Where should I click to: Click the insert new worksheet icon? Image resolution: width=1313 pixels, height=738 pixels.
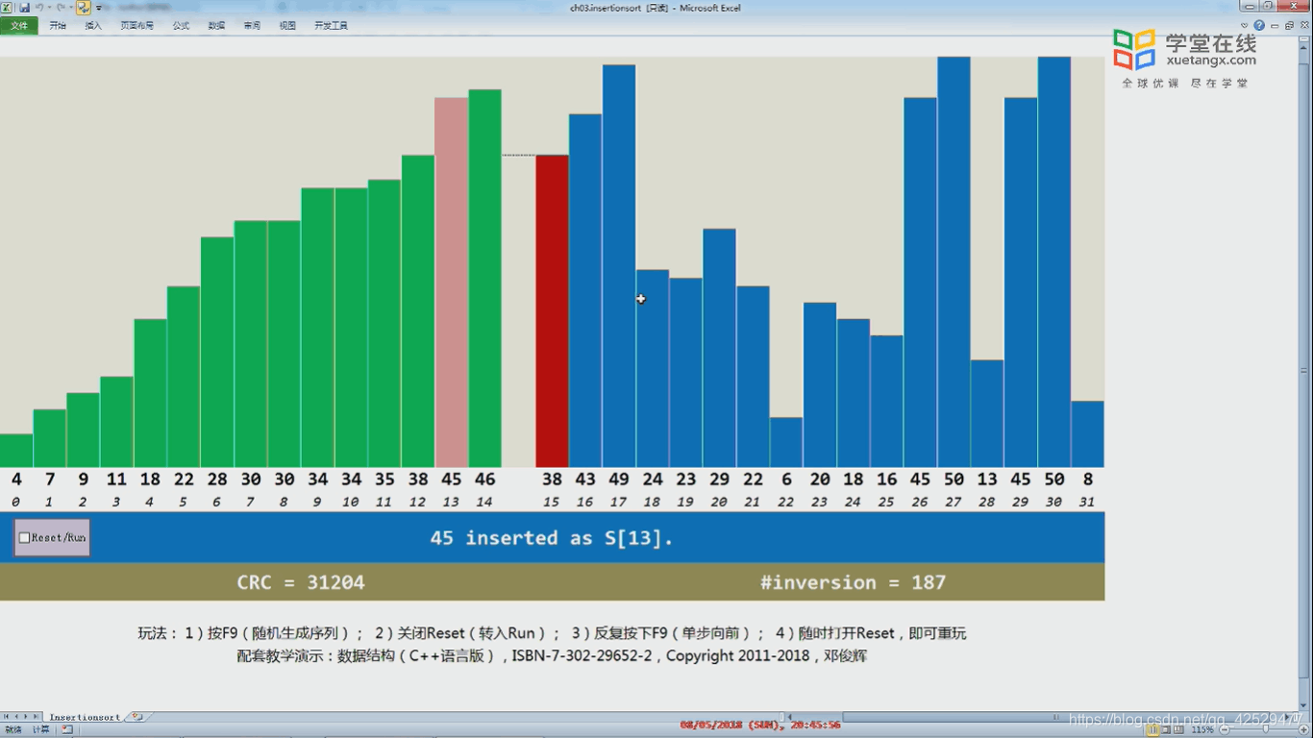pos(137,717)
